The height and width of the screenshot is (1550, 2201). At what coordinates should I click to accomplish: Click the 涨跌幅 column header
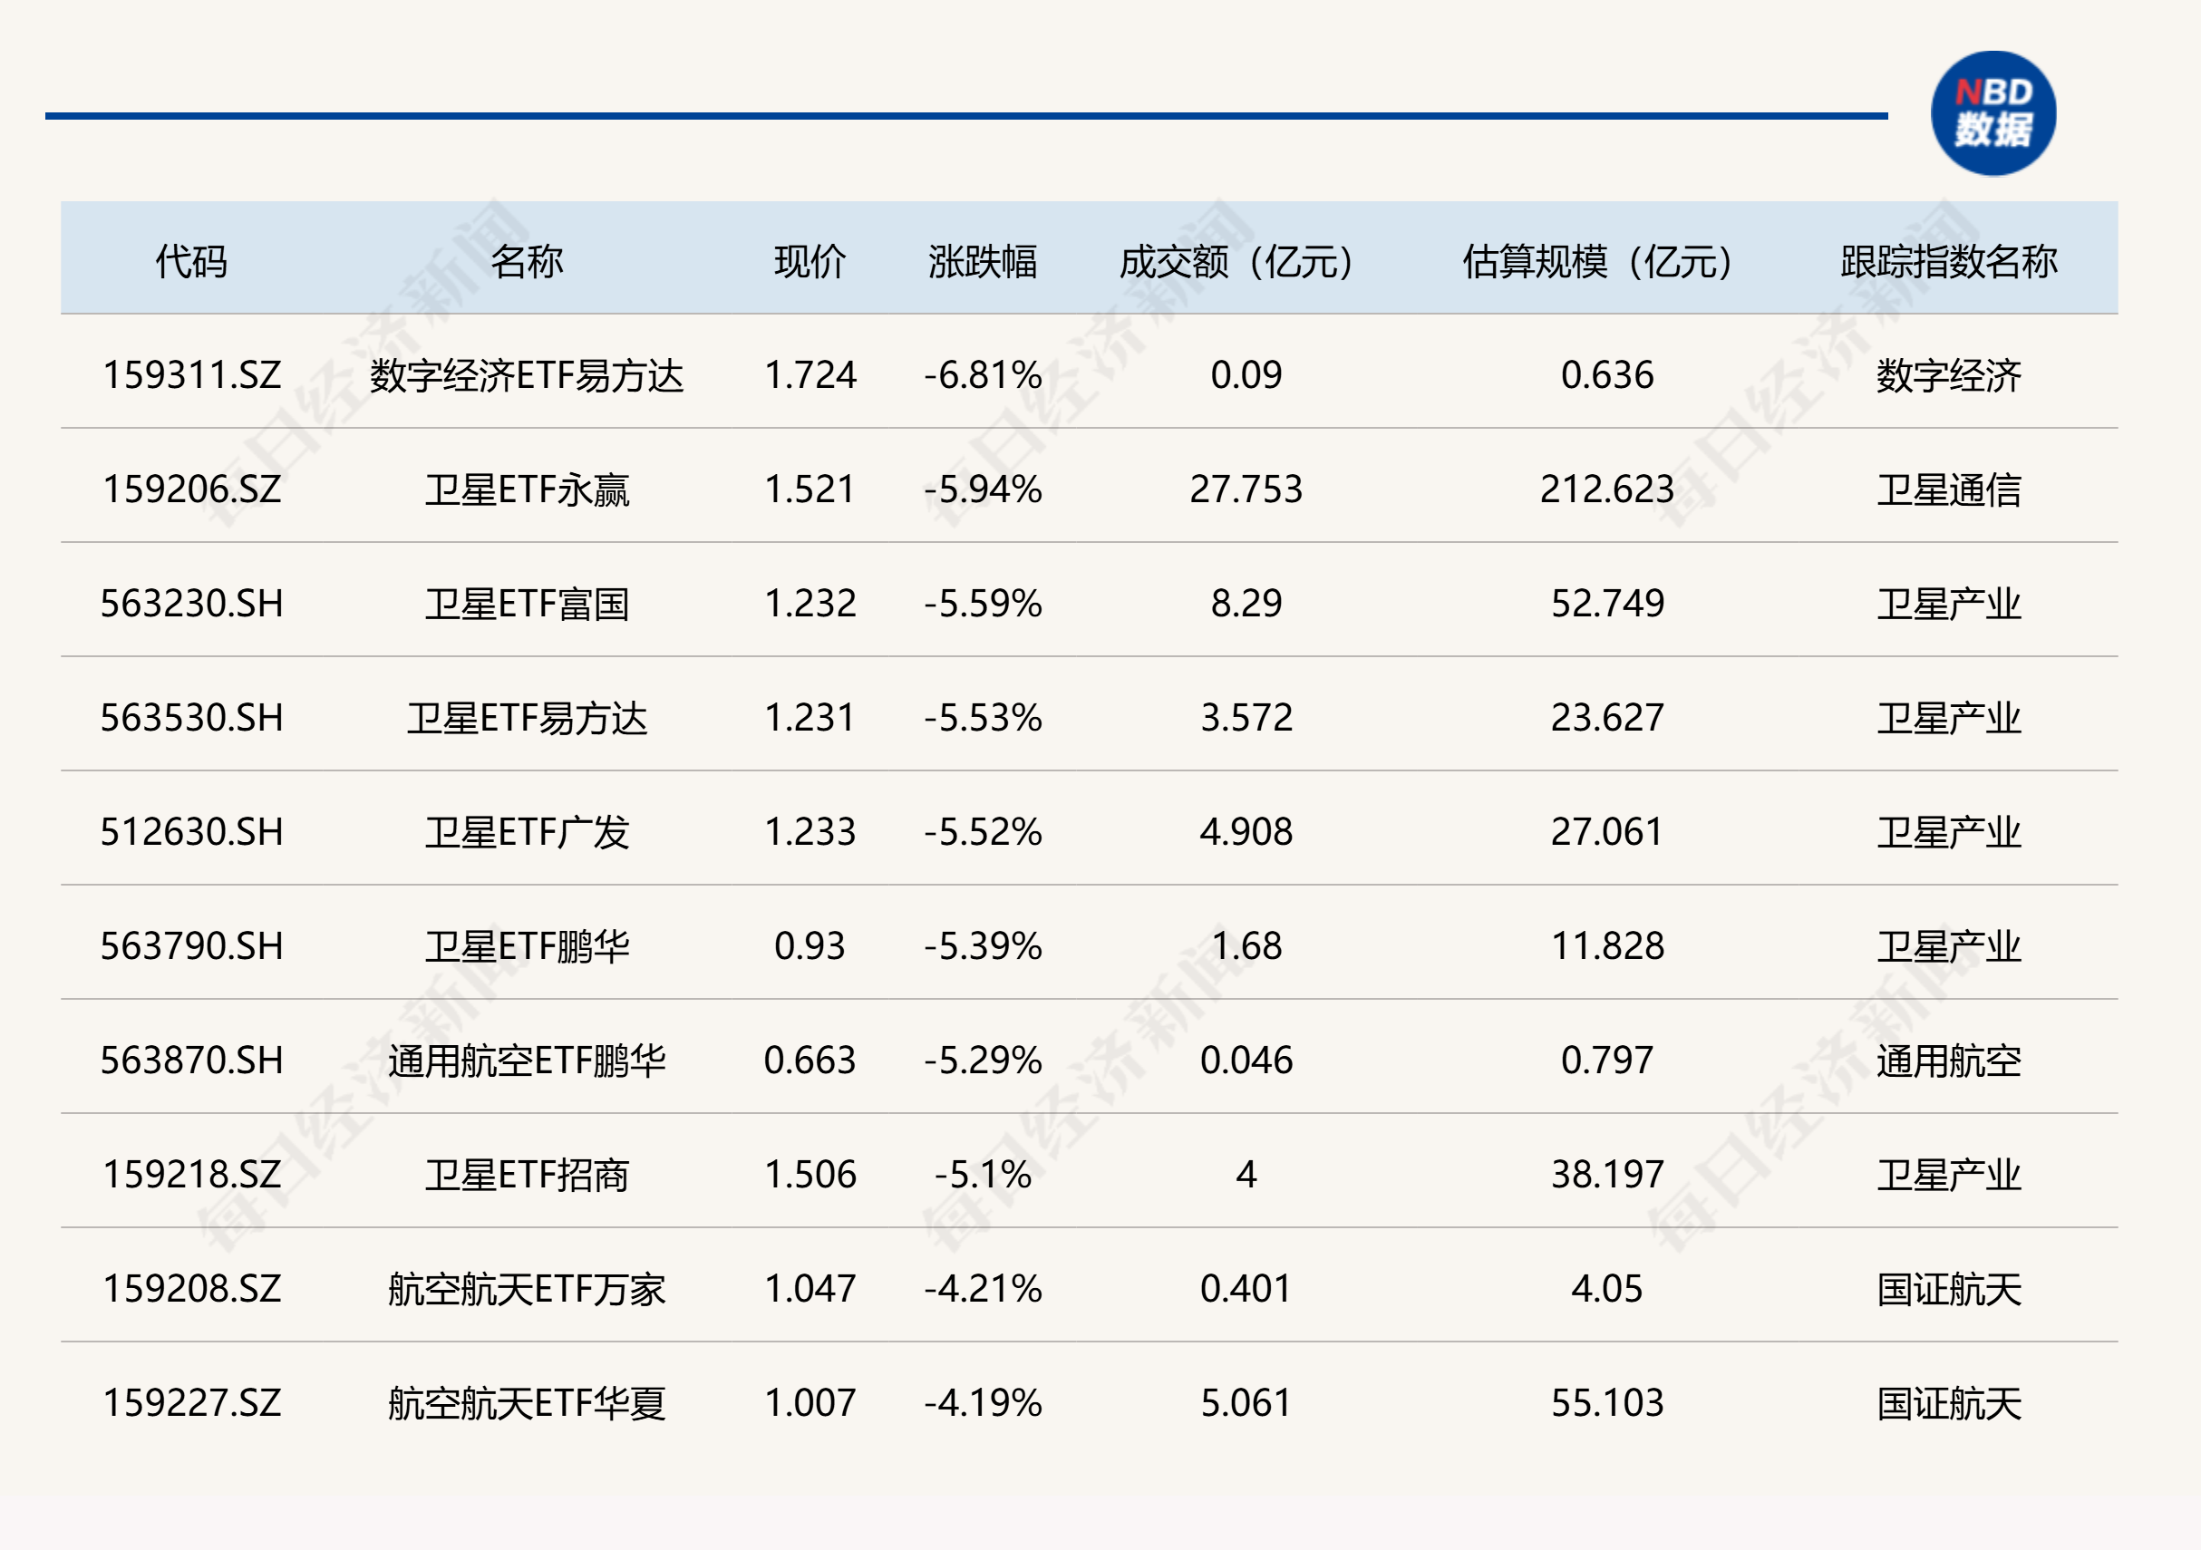coord(983,261)
